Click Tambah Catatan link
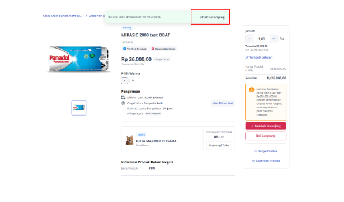This screenshot has width=344, height=202. (261, 57)
